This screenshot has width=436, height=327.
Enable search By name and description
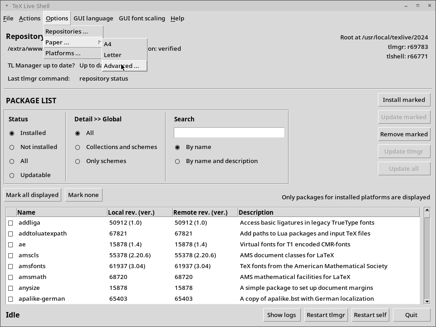(177, 161)
